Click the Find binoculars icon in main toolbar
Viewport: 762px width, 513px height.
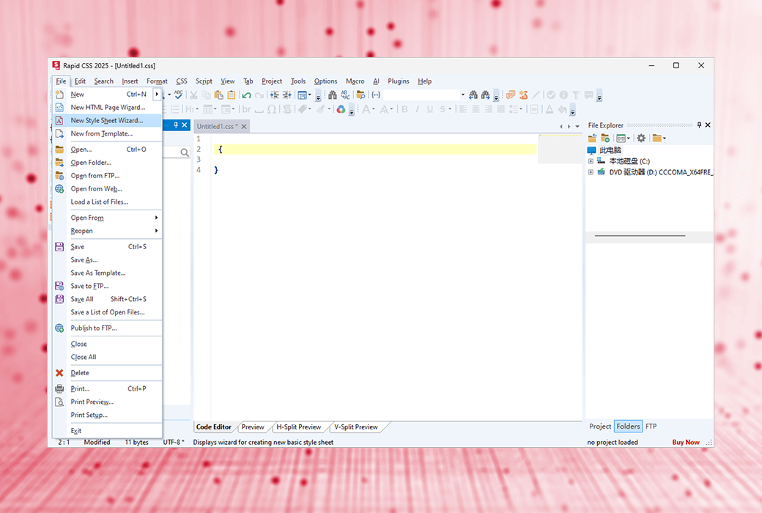(x=333, y=95)
